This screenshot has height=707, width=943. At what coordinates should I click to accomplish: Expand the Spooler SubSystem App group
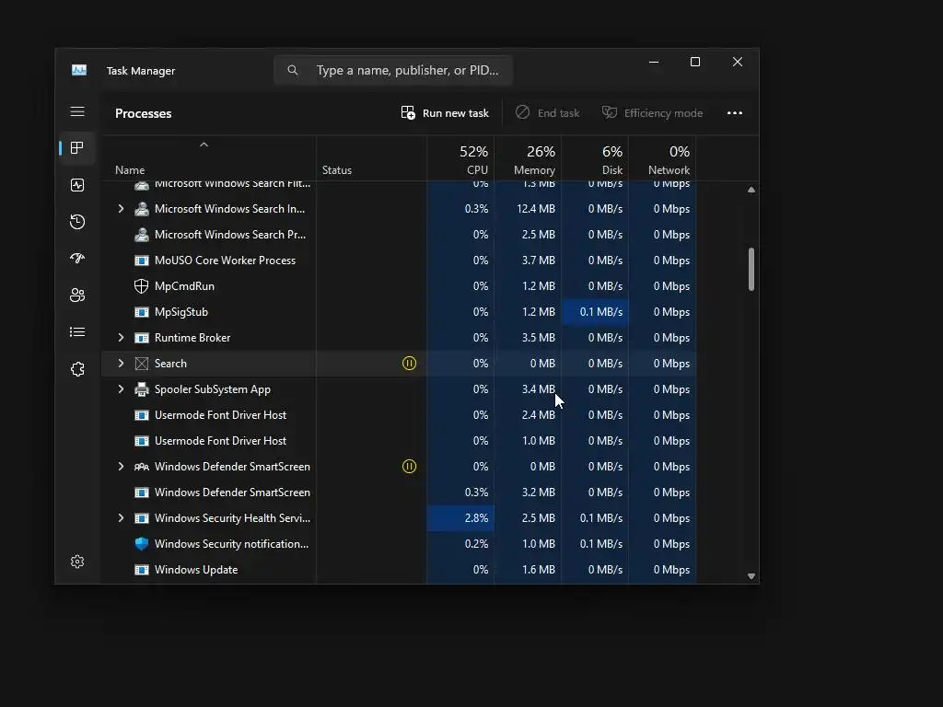121,389
